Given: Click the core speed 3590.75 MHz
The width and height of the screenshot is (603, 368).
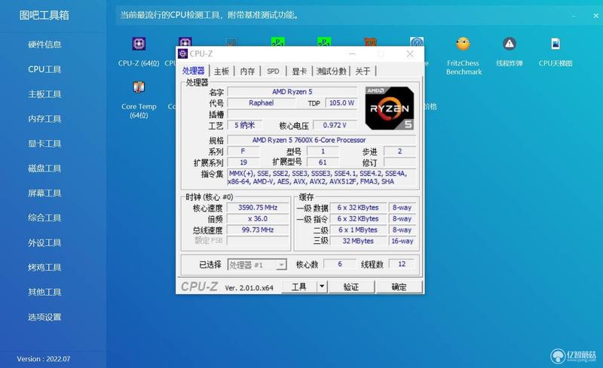Looking at the screenshot, I should pyautogui.click(x=258, y=208).
